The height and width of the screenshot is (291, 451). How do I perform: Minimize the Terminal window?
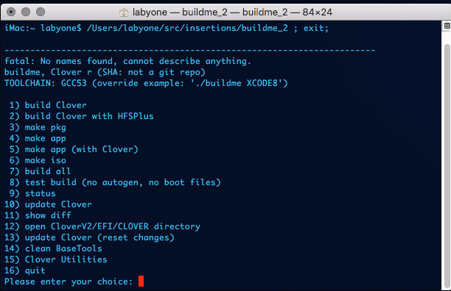point(26,12)
